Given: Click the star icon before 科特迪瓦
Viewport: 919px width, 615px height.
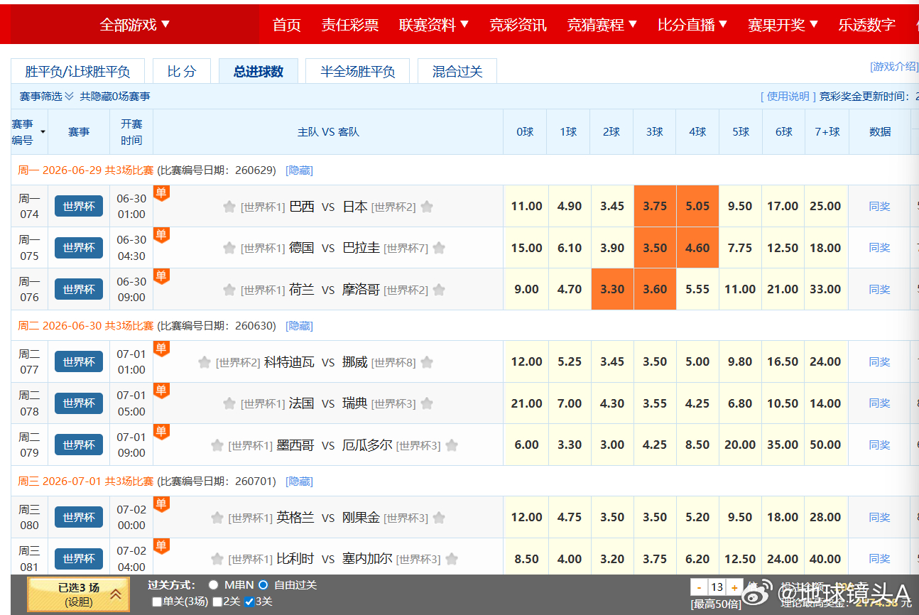Looking at the screenshot, I should (205, 362).
